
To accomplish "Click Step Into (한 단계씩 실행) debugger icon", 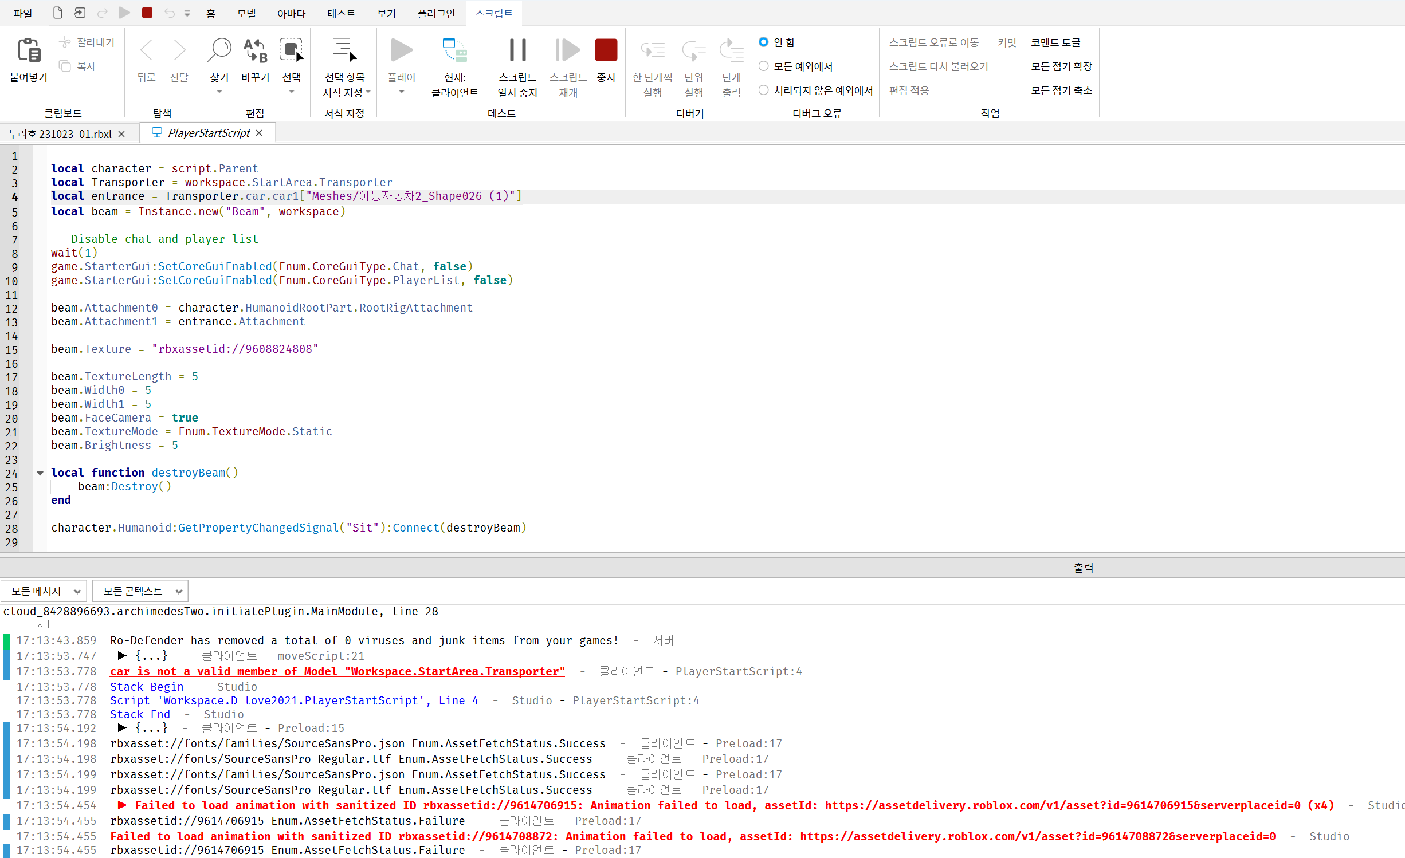I will (x=653, y=50).
